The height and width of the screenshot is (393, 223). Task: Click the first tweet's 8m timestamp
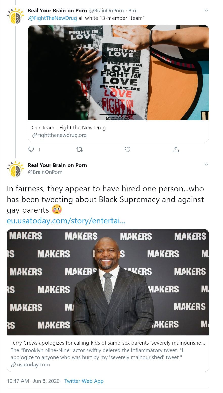[x=132, y=11]
